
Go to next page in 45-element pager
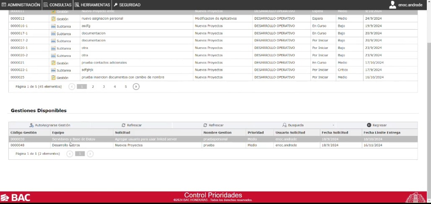[136, 87]
